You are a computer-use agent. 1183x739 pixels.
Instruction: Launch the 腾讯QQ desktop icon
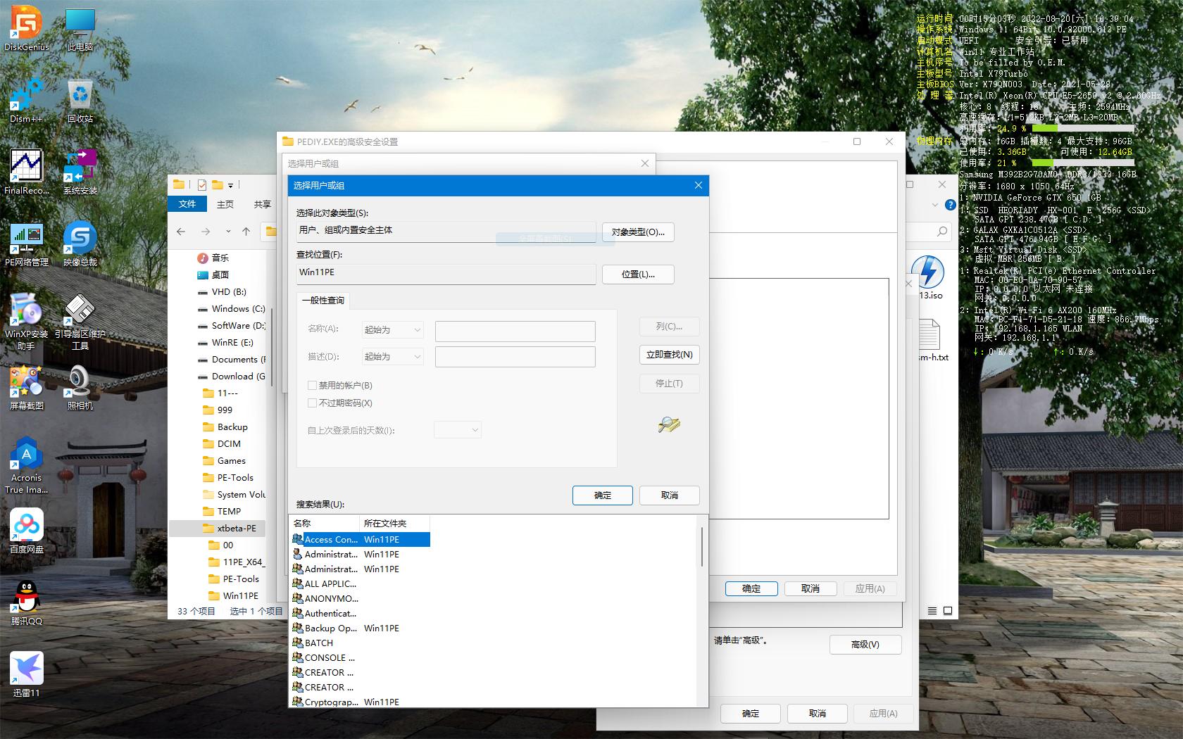click(x=27, y=602)
